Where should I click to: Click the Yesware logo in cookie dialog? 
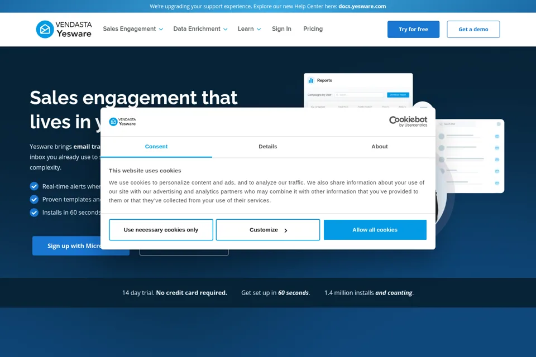122,122
